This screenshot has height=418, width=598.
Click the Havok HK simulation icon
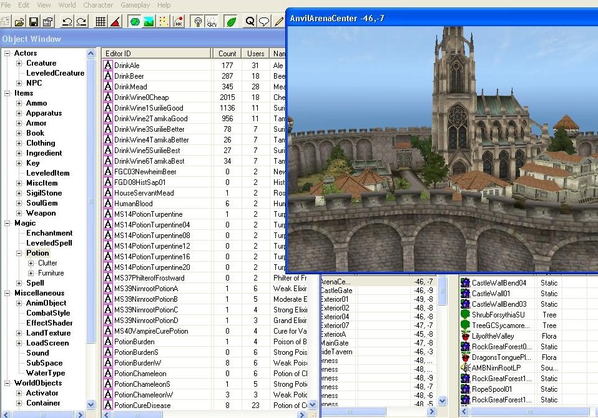click(178, 22)
